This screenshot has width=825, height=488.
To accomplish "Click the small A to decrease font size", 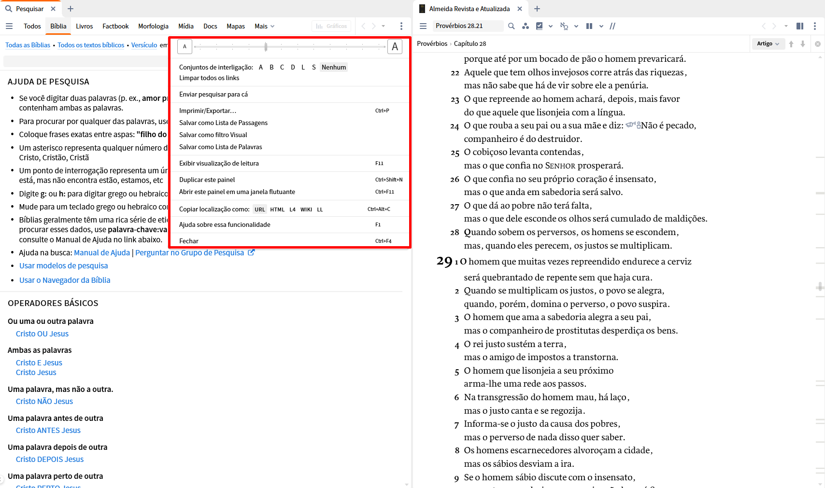I will tap(185, 47).
